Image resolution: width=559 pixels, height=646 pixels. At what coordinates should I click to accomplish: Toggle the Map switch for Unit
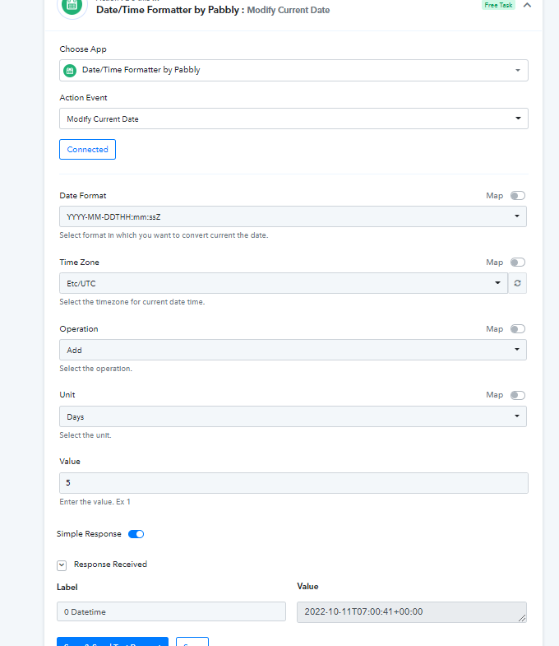517,395
